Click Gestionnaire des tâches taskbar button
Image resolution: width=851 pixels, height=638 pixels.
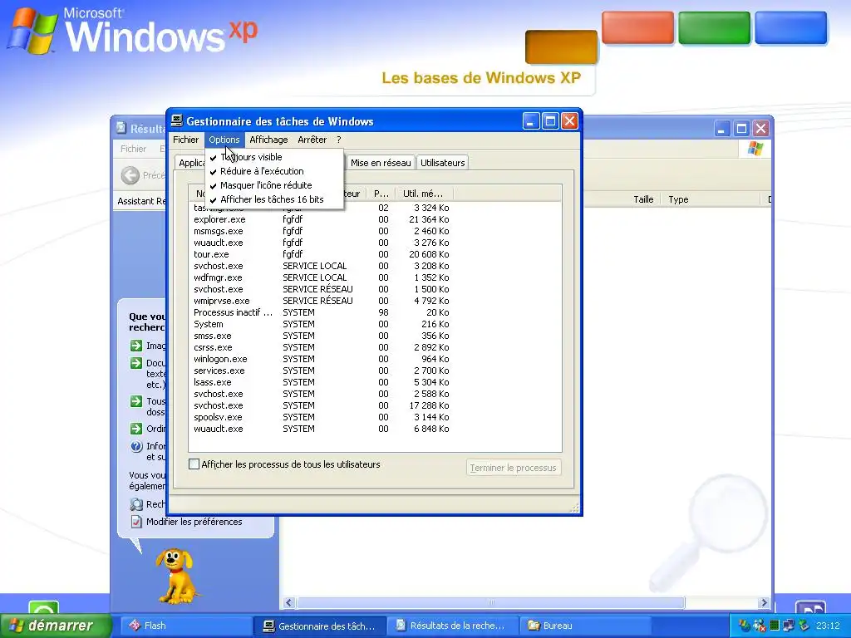coord(321,626)
